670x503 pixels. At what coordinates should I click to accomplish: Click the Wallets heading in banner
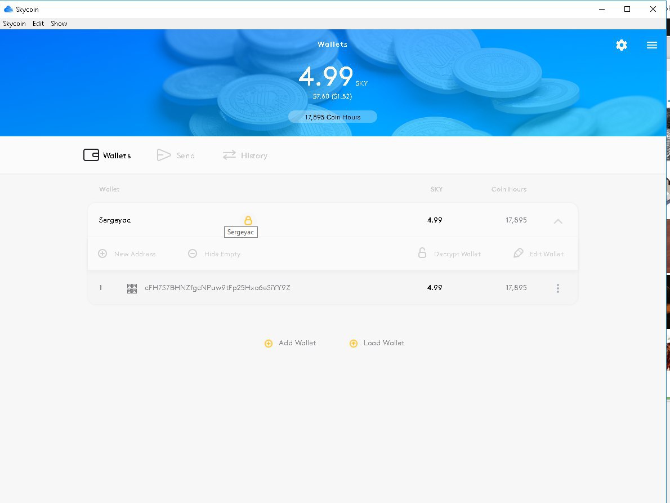(332, 44)
